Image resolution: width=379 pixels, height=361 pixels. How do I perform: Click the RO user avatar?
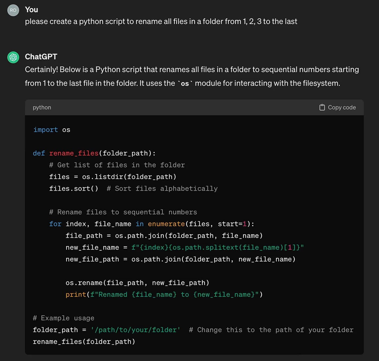click(x=13, y=10)
